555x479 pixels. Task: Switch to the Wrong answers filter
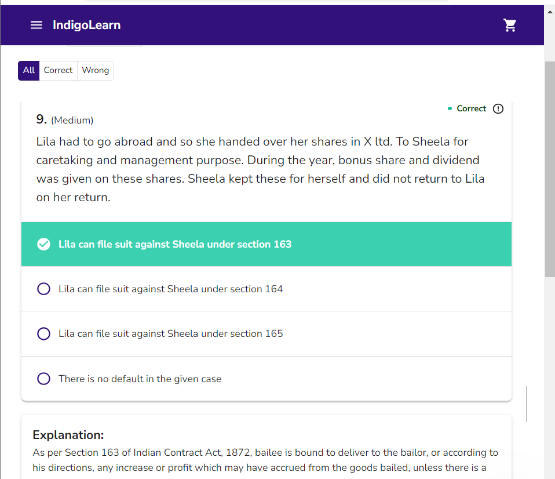[x=95, y=71]
